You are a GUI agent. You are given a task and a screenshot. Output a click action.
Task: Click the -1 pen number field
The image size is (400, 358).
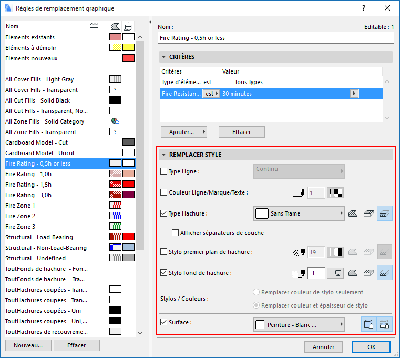[316, 273]
